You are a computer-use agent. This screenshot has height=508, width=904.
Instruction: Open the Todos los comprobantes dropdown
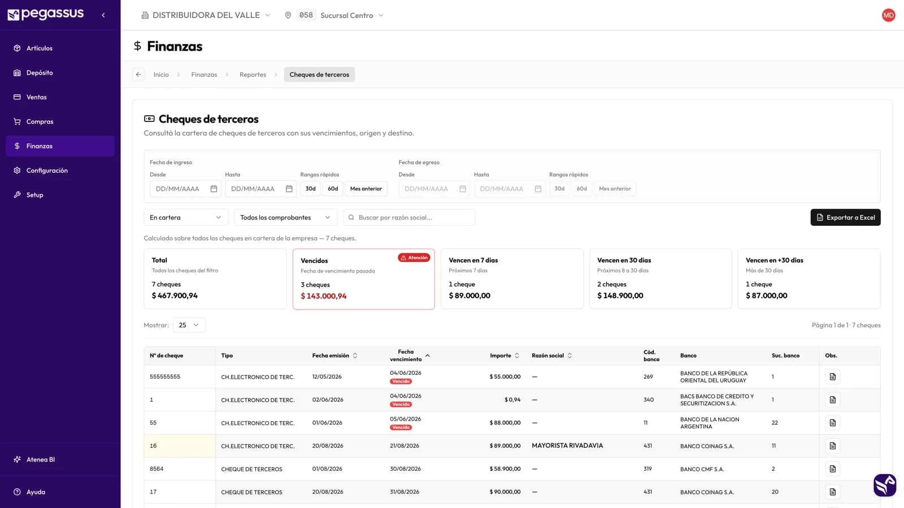285,217
